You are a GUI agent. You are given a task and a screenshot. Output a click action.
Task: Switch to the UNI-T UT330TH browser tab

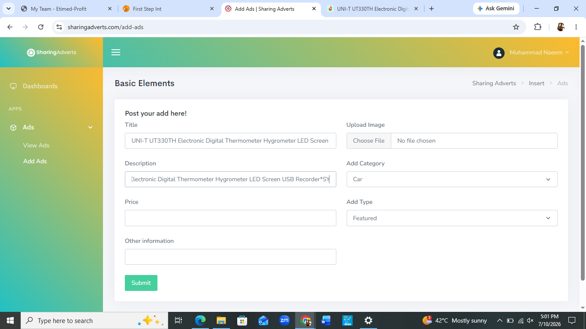(373, 9)
